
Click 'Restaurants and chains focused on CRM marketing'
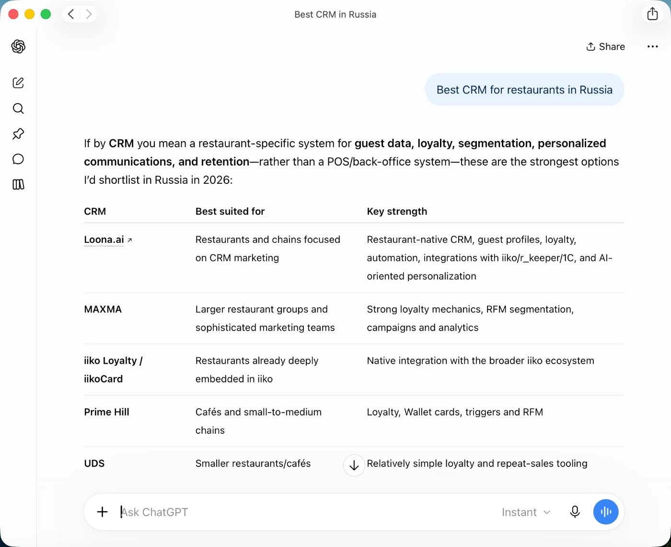tap(268, 249)
